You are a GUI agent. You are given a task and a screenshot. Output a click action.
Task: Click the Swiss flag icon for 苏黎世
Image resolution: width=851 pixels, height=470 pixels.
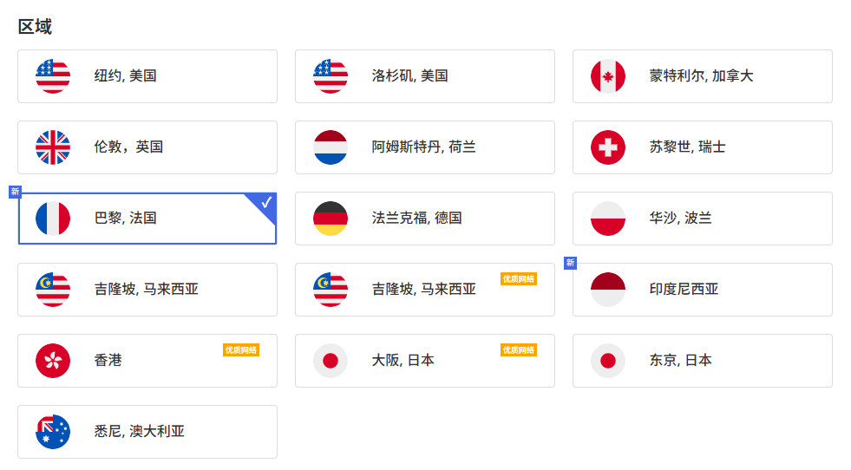(608, 147)
